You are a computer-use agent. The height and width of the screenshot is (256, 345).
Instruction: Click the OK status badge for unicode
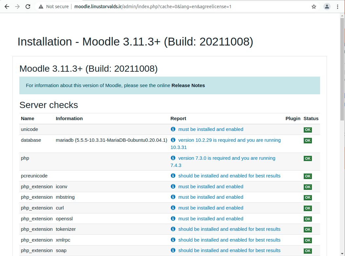coord(308,130)
